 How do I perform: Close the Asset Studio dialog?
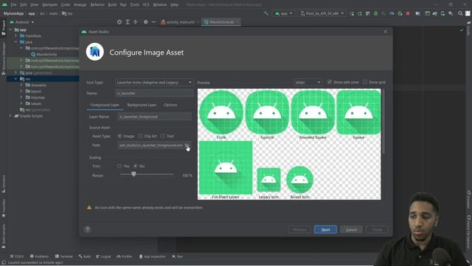click(385, 31)
